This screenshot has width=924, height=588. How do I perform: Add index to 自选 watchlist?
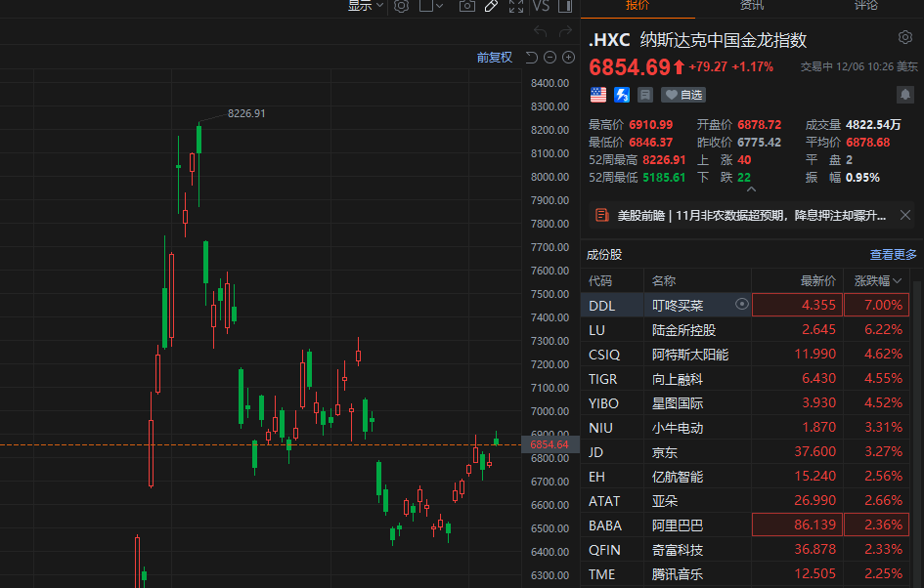pyautogui.click(x=683, y=95)
